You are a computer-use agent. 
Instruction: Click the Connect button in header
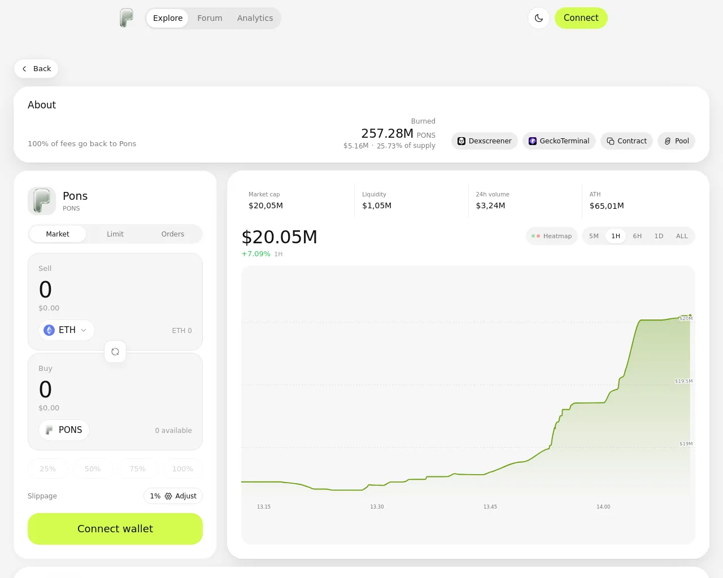[x=581, y=18]
